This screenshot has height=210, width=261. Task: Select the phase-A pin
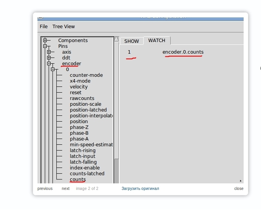[x=79, y=139]
